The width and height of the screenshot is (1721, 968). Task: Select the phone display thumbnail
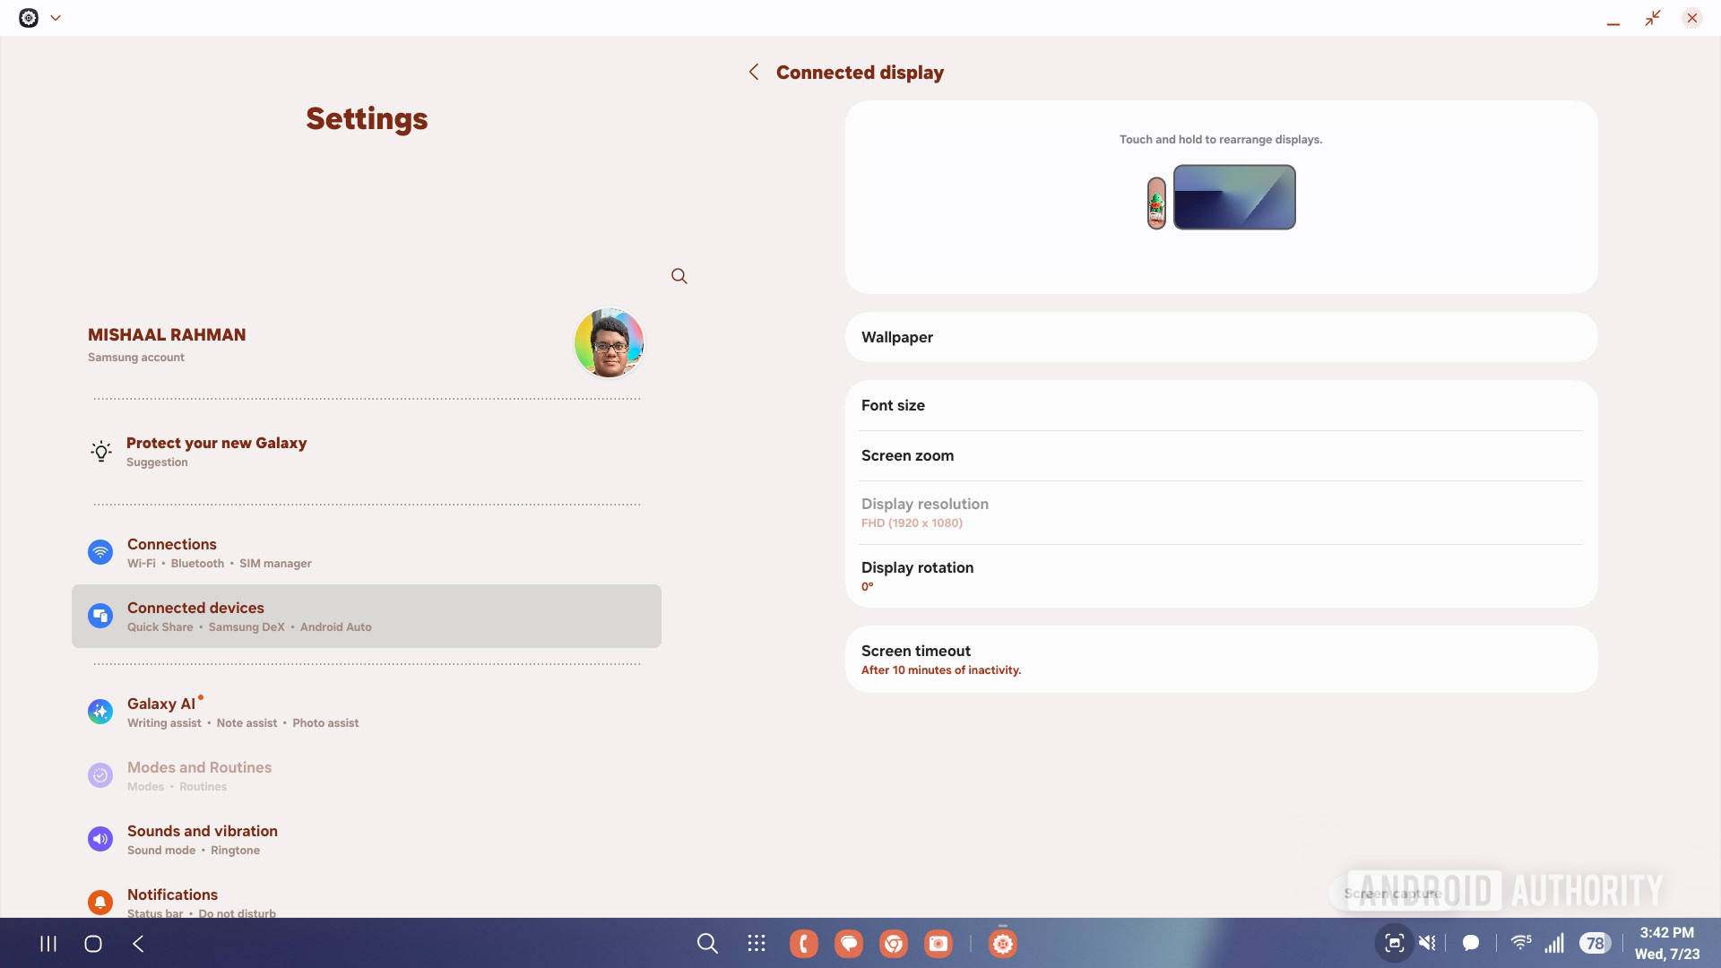coord(1156,203)
